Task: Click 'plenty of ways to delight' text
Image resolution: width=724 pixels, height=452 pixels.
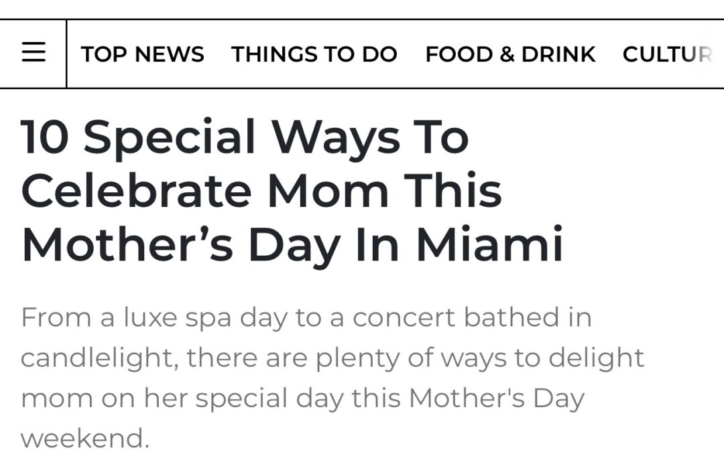Action: tap(479, 358)
